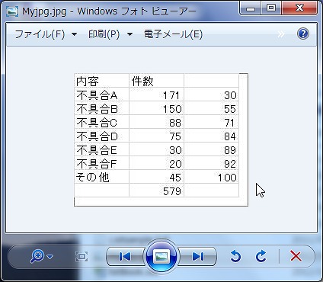Open the help question mark icon
The height and width of the screenshot is (282, 323).
coord(303,34)
